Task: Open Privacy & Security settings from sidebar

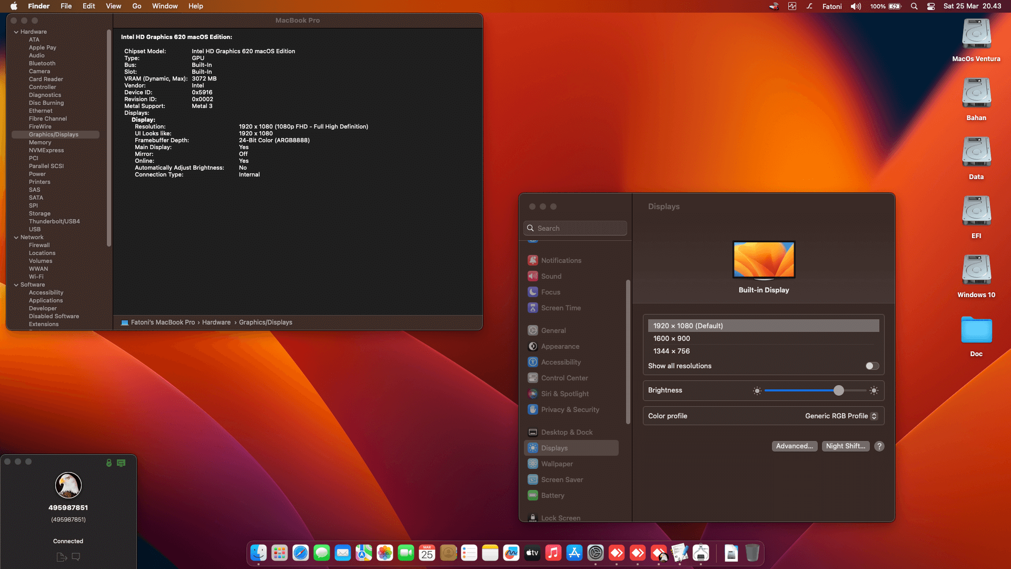Action: click(569, 409)
